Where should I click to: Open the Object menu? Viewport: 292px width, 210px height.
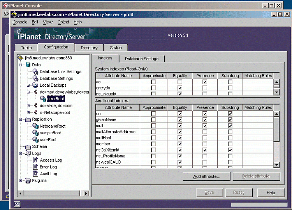click(x=63, y=22)
